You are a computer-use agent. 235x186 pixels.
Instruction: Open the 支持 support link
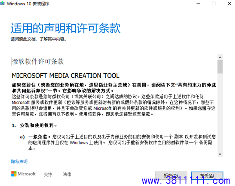(x=48, y=174)
